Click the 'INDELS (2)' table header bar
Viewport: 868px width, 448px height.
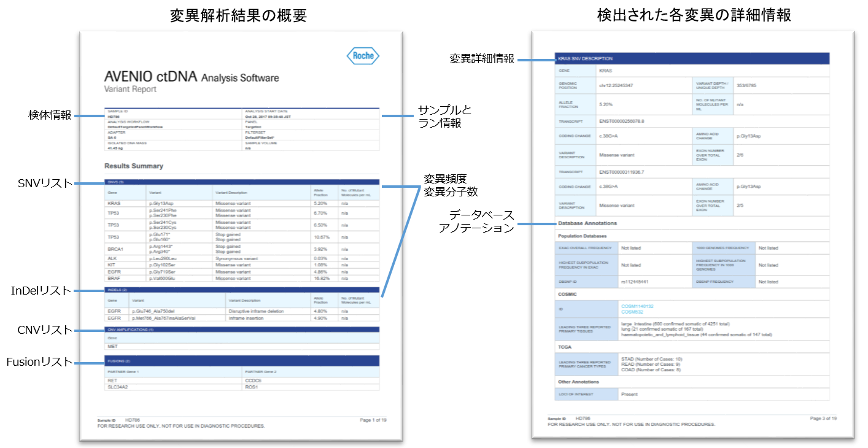point(242,290)
